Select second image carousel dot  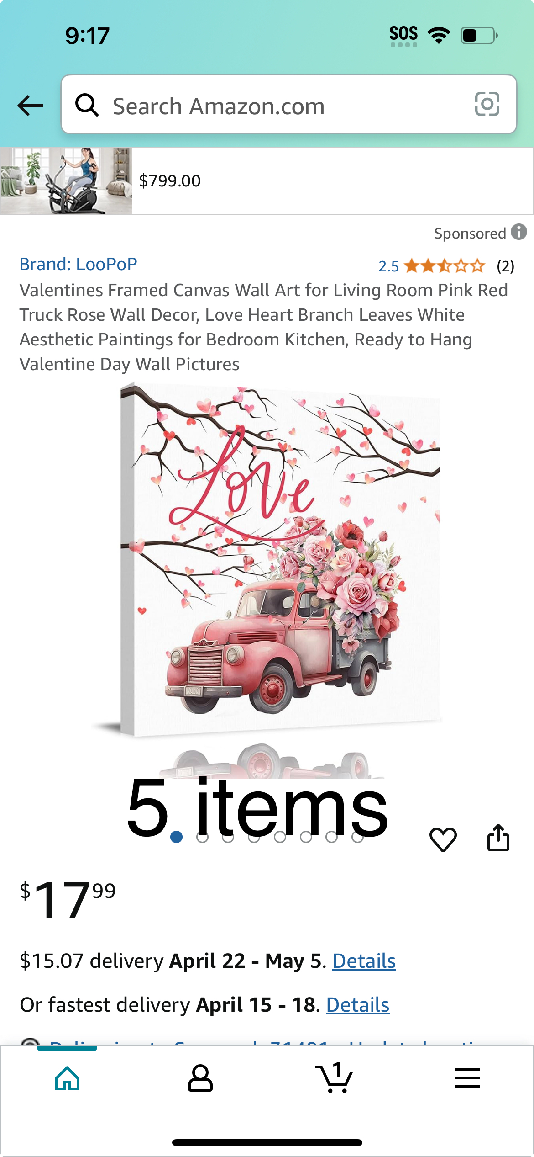point(202,837)
